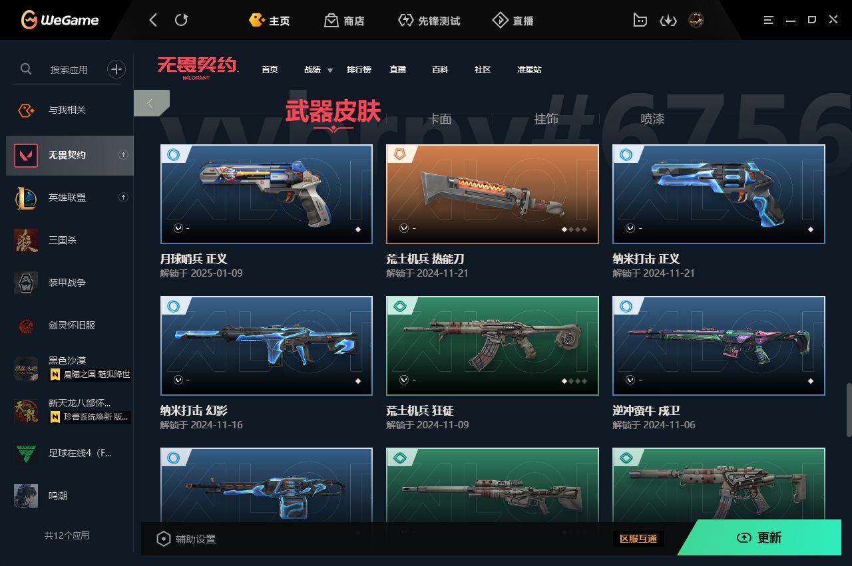This screenshot has width=852, height=566.
Task: Expand the 战绩 dropdown arrow
Action: (x=330, y=70)
